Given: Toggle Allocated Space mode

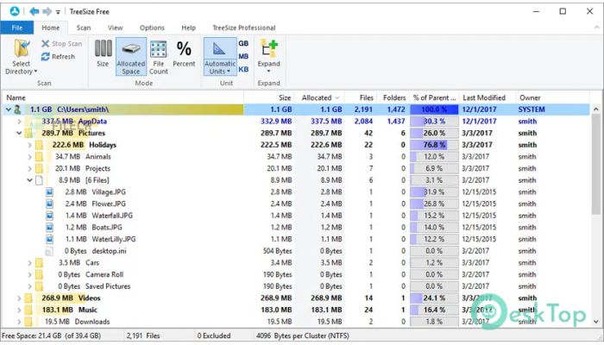Looking at the screenshot, I should pos(131,57).
